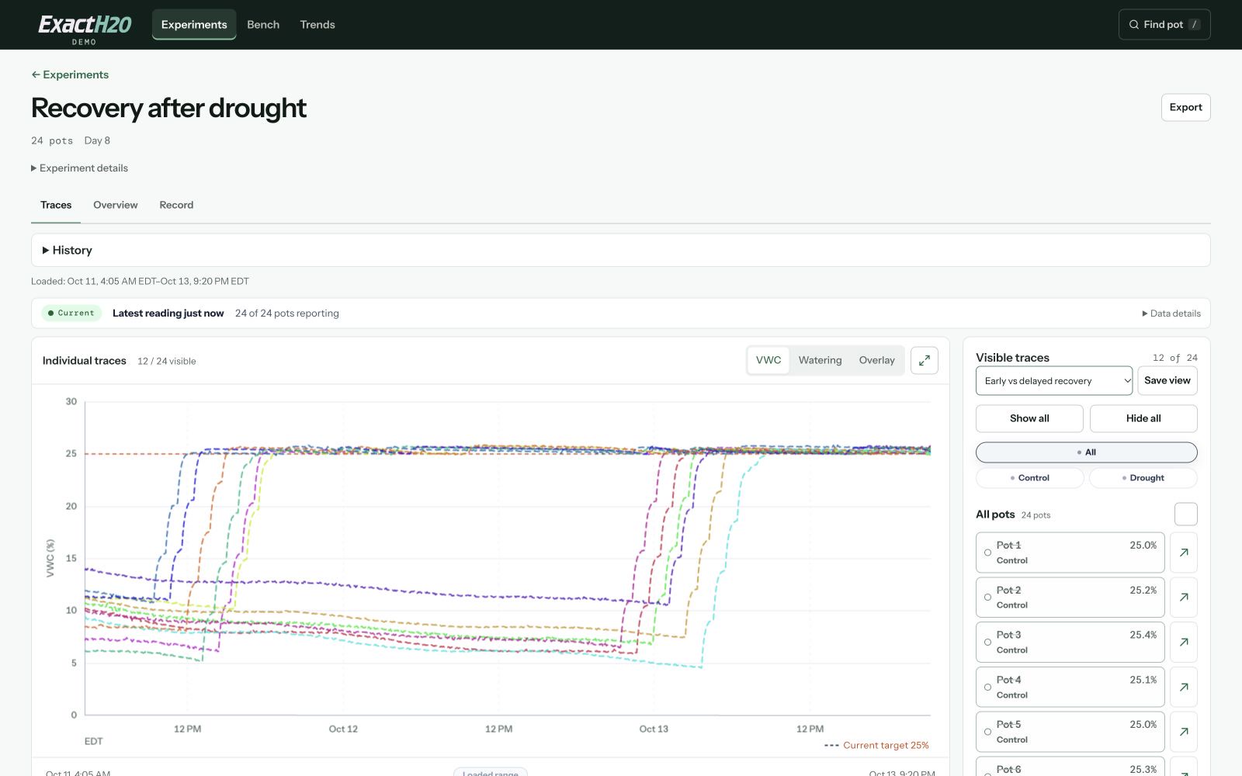Expand the Experiment details section

pos(79,168)
